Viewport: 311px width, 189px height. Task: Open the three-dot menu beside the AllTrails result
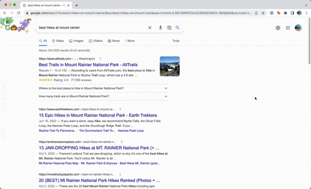coord(100,59)
